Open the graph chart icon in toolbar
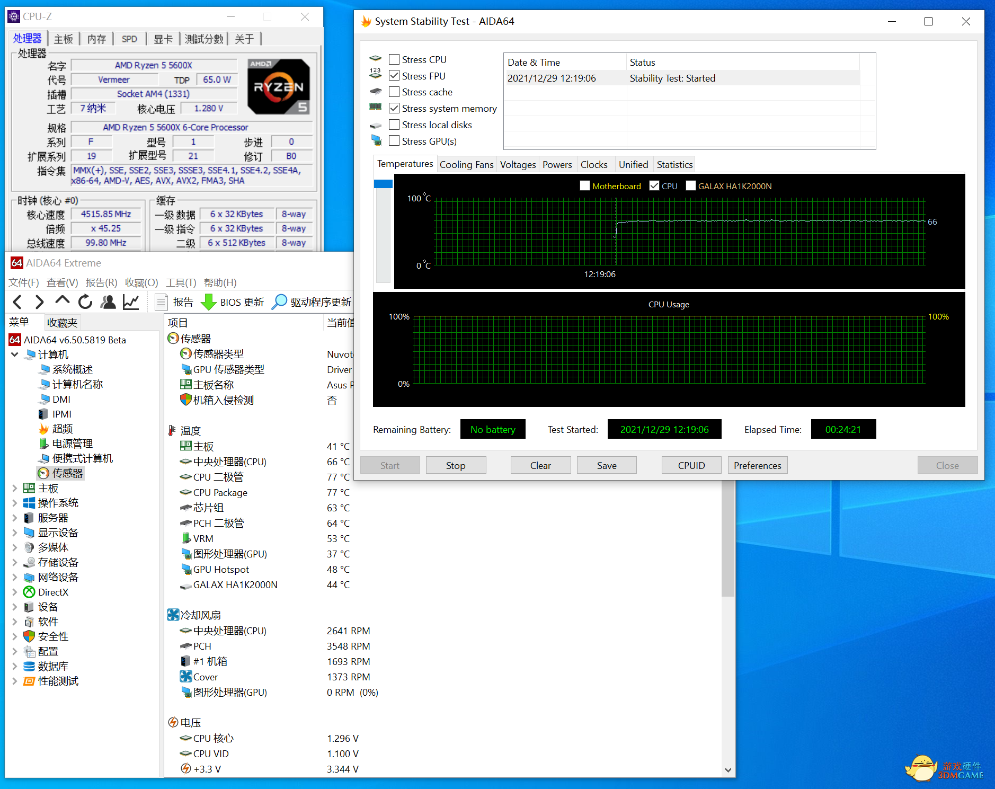 [131, 302]
